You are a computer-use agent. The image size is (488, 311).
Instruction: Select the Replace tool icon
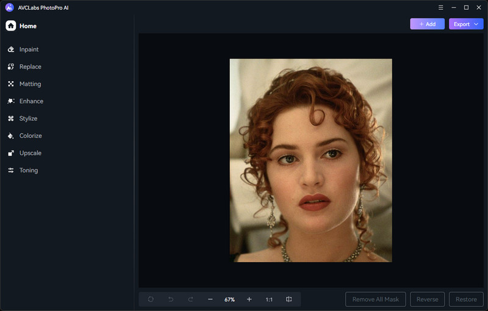tap(11, 66)
